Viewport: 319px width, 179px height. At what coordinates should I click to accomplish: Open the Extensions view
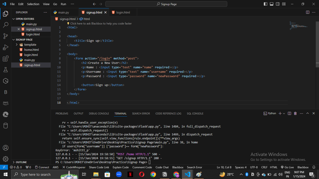pos(5,59)
